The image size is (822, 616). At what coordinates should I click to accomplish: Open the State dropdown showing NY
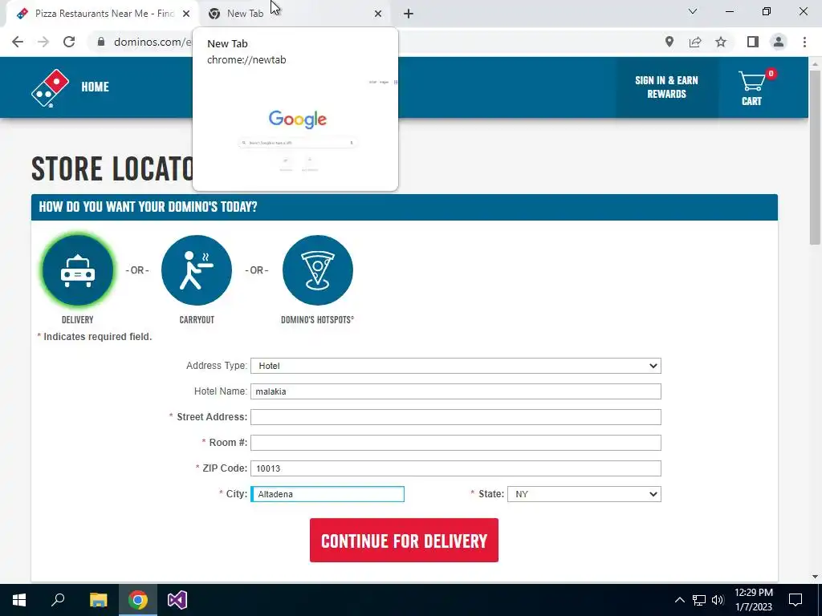(x=584, y=494)
